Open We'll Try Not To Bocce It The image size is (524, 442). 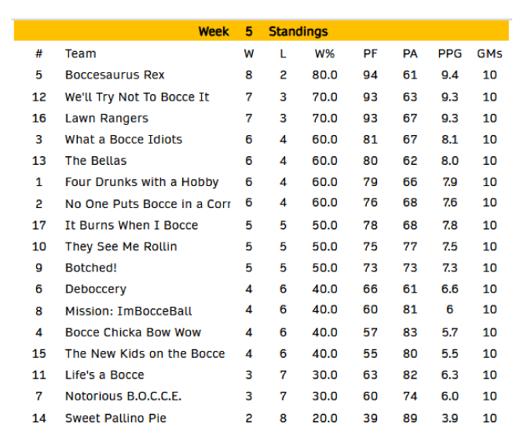(137, 97)
